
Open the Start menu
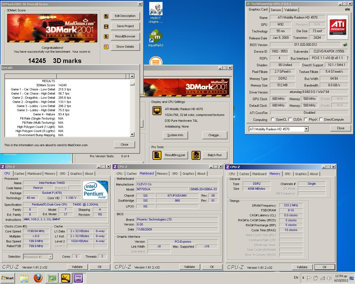point(8,278)
